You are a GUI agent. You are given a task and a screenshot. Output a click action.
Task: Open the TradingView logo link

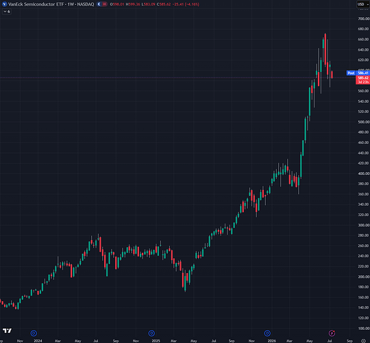[x=7, y=331]
